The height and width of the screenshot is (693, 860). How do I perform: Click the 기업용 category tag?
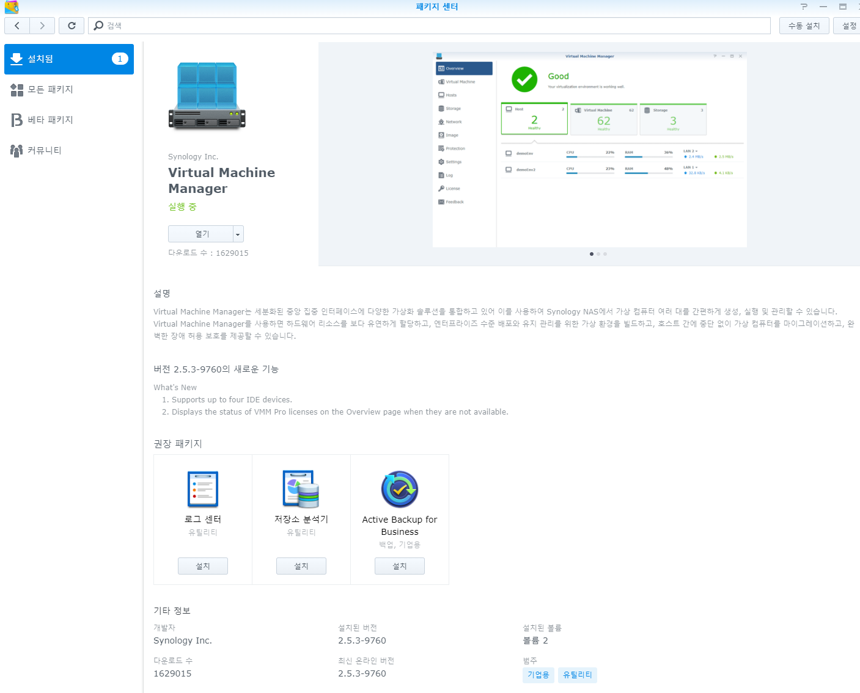(538, 675)
